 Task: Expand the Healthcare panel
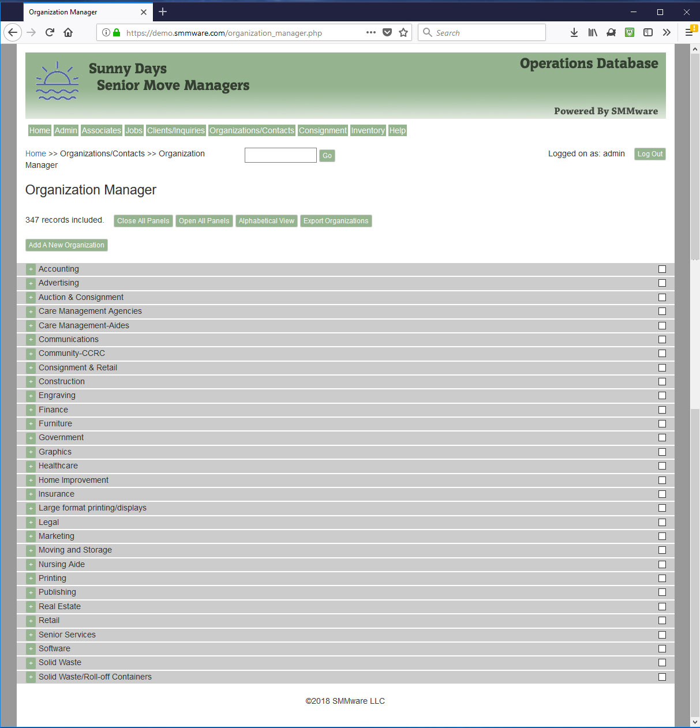(31, 466)
